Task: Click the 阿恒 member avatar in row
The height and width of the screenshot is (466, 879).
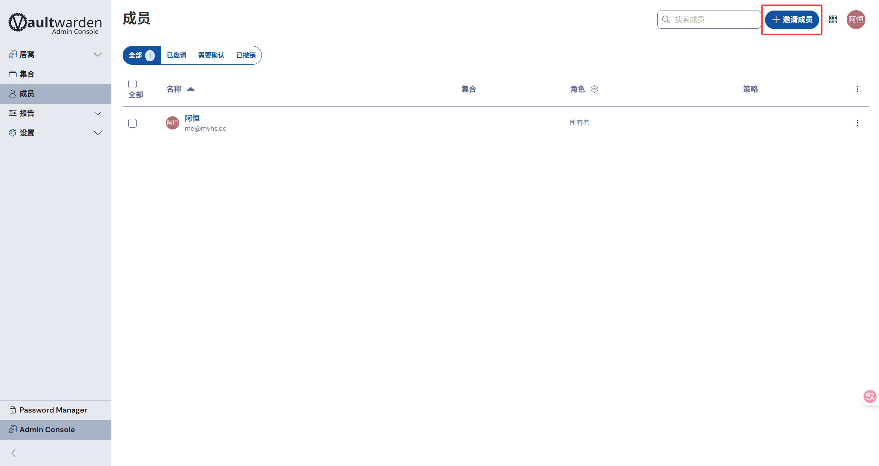Action: click(x=172, y=123)
